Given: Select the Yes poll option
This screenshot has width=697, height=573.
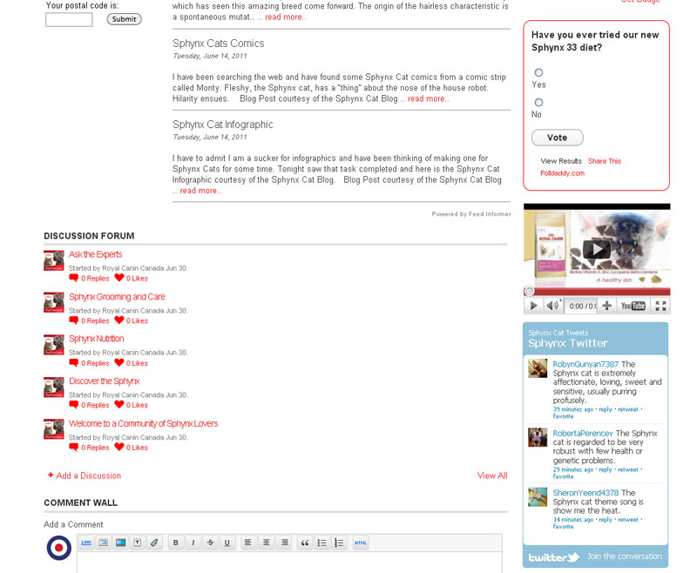Looking at the screenshot, I should click(538, 73).
